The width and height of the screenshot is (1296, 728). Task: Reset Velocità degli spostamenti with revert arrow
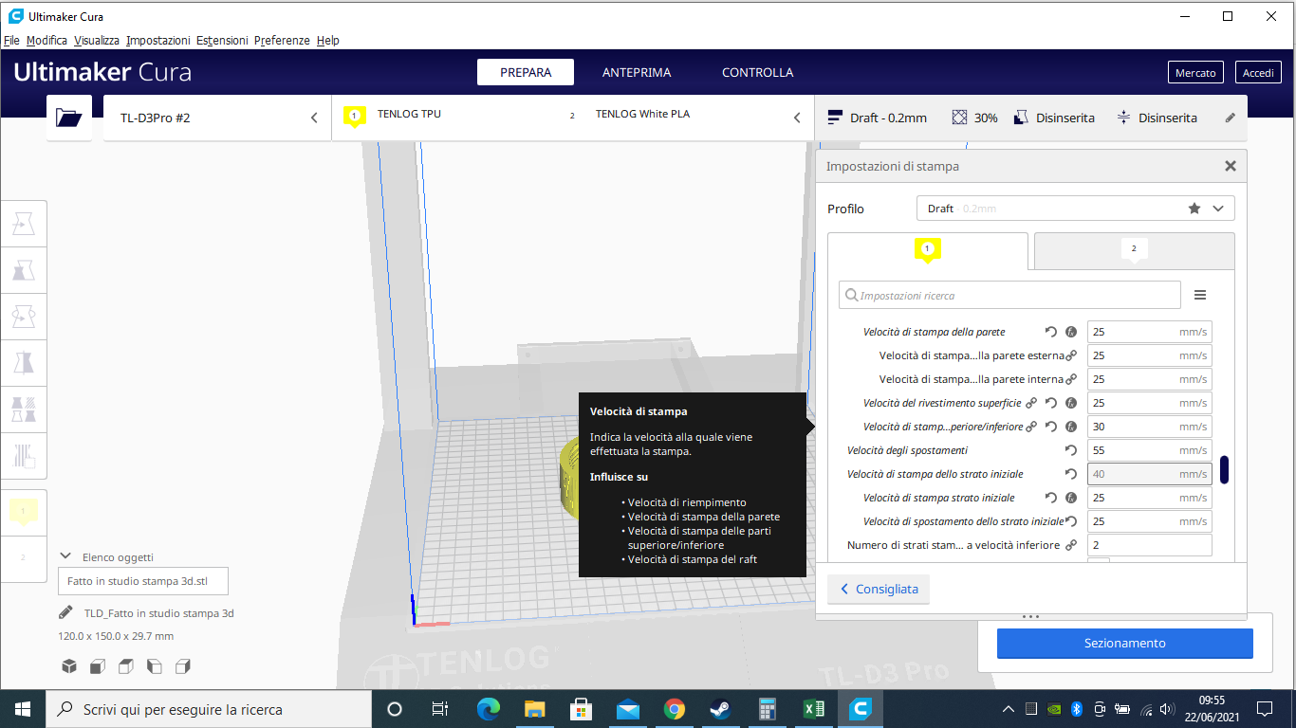tap(1071, 450)
